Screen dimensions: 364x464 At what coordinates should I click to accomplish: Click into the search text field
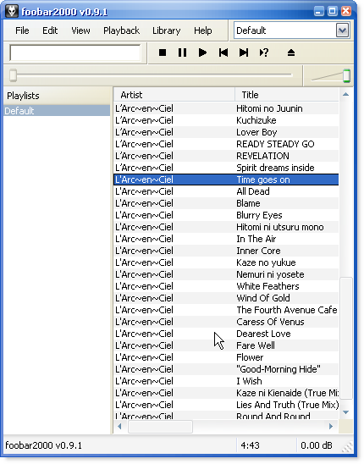pos(75,53)
